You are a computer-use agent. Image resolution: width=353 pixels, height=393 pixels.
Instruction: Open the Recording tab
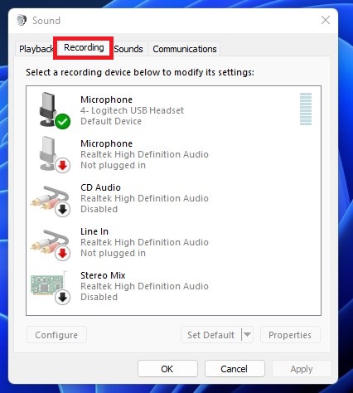tap(84, 47)
